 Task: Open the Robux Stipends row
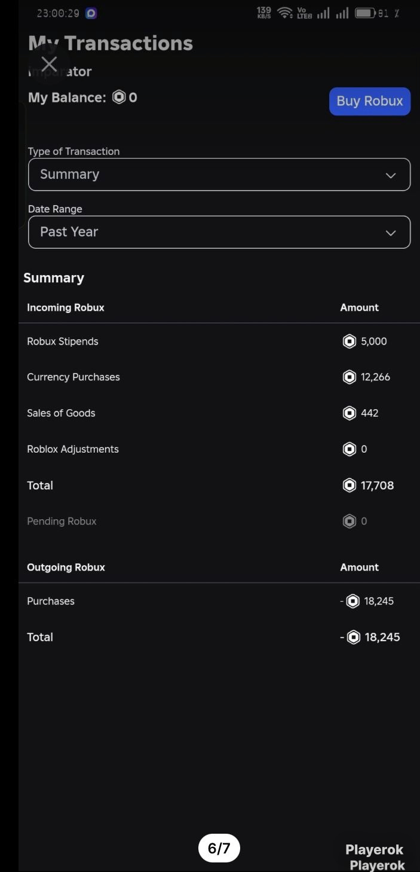coord(219,342)
